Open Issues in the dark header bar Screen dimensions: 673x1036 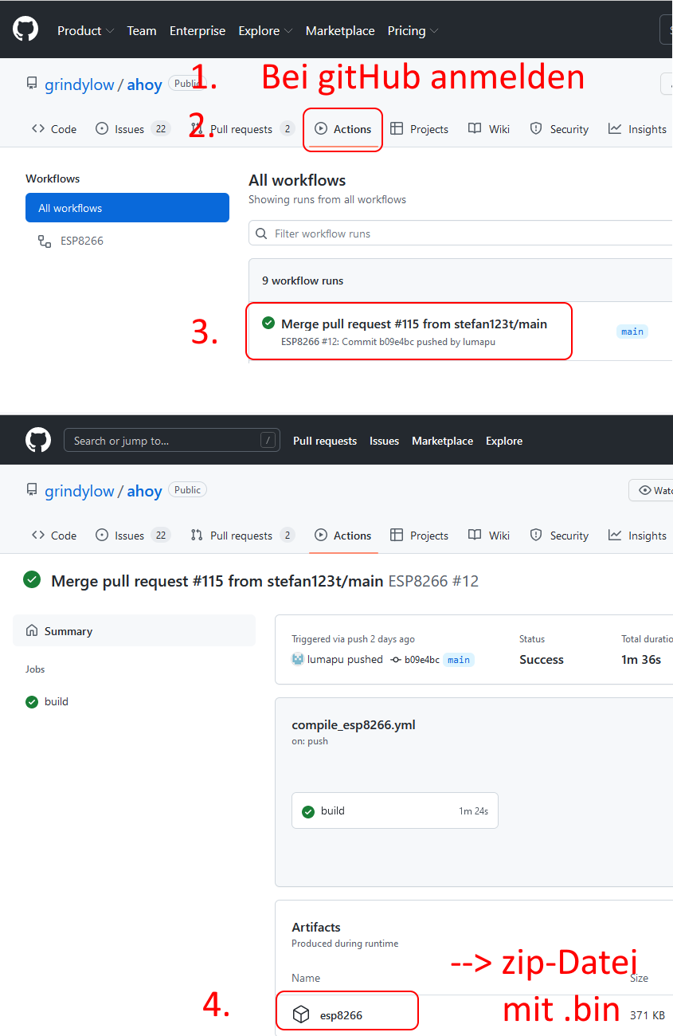tap(384, 441)
